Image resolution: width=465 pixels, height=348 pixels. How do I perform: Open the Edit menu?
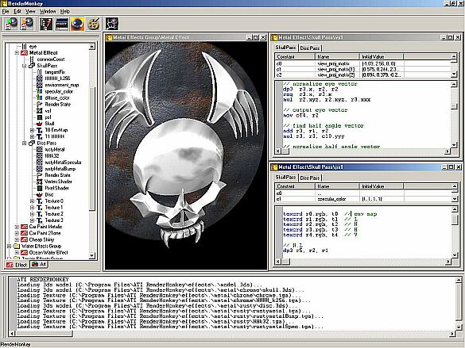(17, 12)
